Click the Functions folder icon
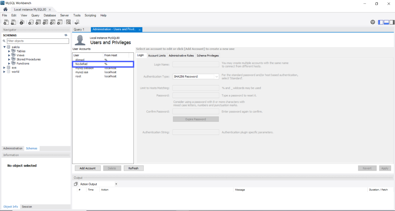The width and height of the screenshot is (395, 211). tap(14, 64)
